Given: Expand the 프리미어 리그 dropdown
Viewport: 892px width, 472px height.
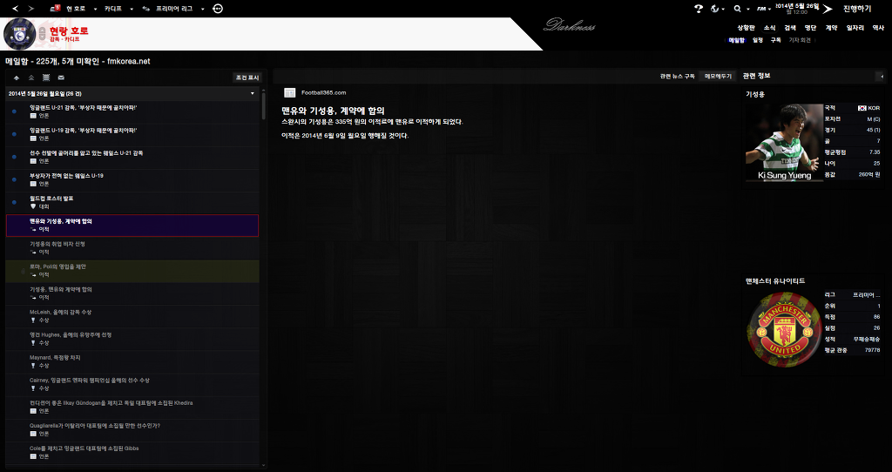Looking at the screenshot, I should pos(202,9).
